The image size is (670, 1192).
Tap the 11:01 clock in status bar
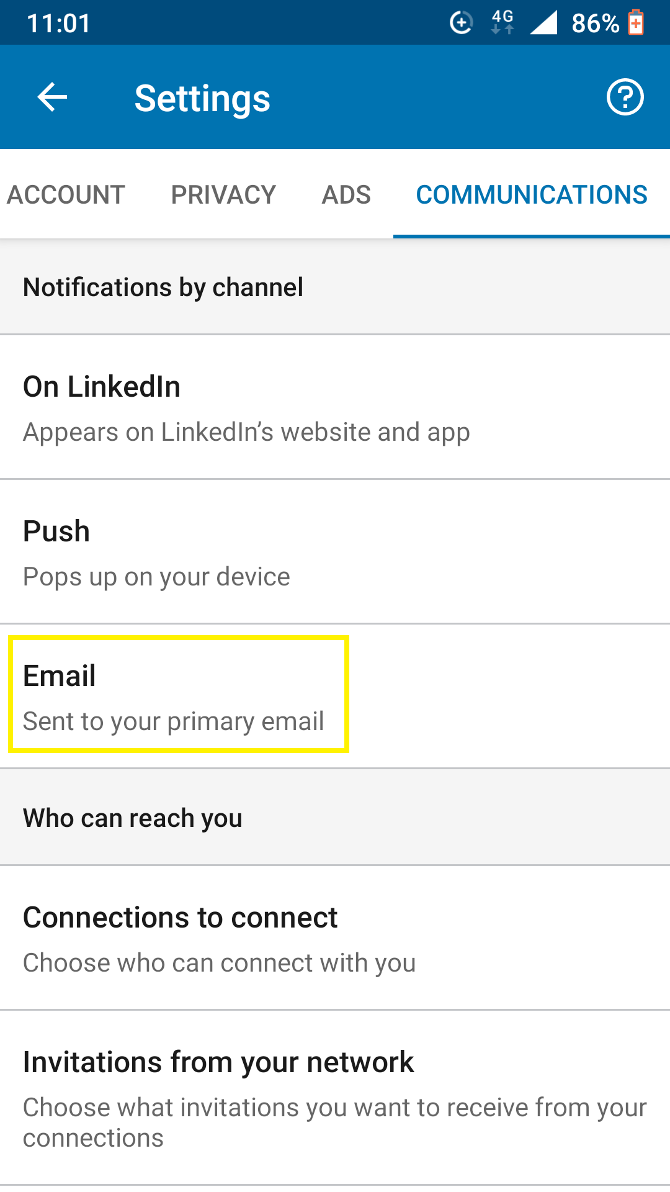pos(59,24)
